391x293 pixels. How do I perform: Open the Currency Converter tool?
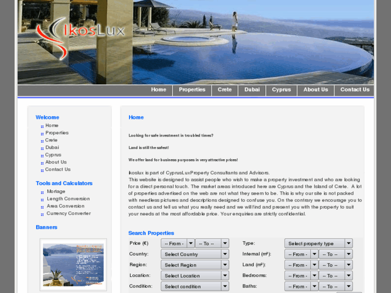(69, 213)
